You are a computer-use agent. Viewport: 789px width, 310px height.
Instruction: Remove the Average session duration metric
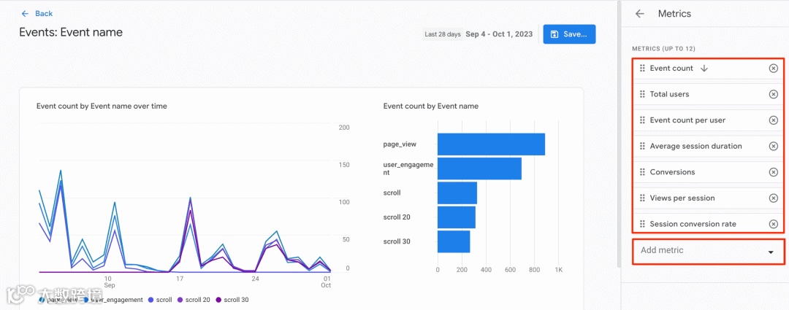click(774, 146)
